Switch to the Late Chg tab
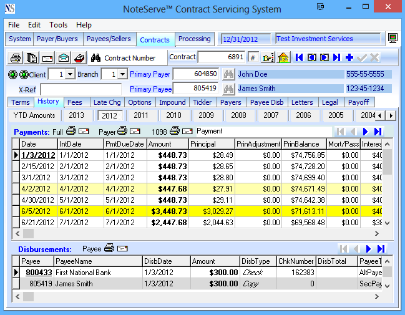The width and height of the screenshot is (405, 315). click(106, 102)
